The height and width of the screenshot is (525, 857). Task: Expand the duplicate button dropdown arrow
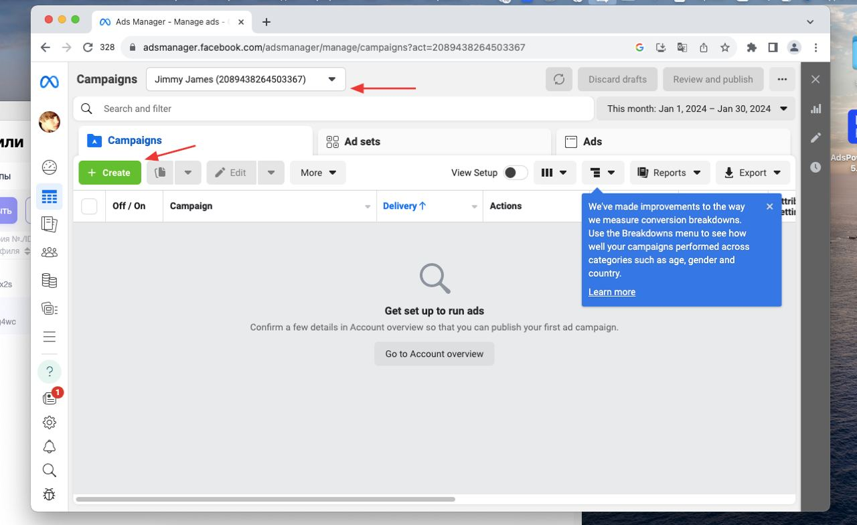click(188, 173)
